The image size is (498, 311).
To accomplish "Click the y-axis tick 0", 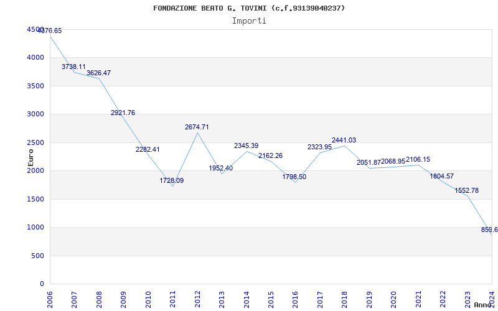I will [42, 284].
